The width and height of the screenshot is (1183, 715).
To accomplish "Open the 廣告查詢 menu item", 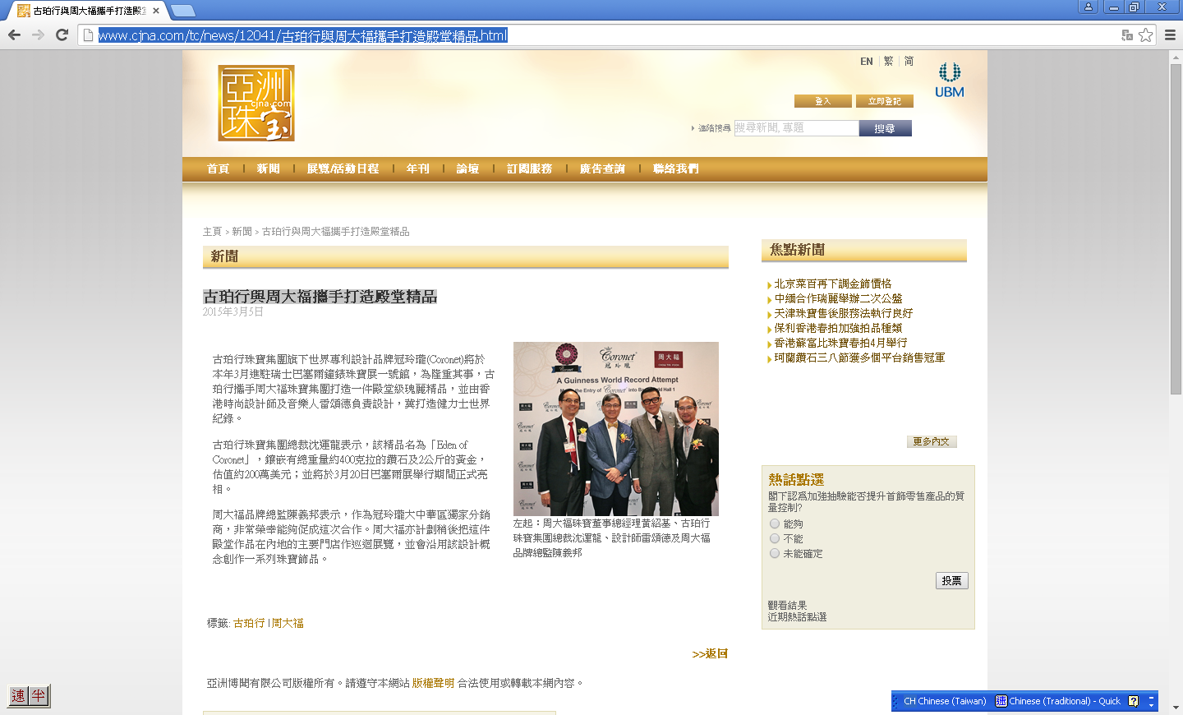I will (x=603, y=168).
